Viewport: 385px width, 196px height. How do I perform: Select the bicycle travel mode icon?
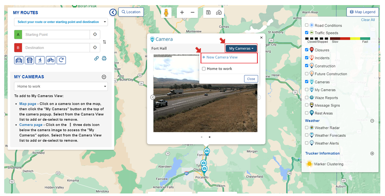point(50,60)
